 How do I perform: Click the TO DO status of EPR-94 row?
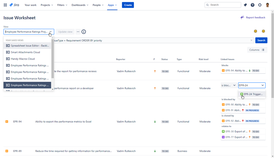coord(165,122)
